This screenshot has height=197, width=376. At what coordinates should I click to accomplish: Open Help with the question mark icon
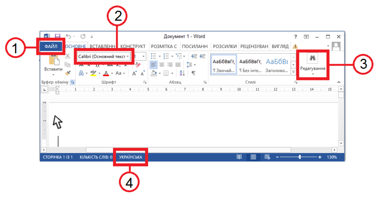point(296,36)
